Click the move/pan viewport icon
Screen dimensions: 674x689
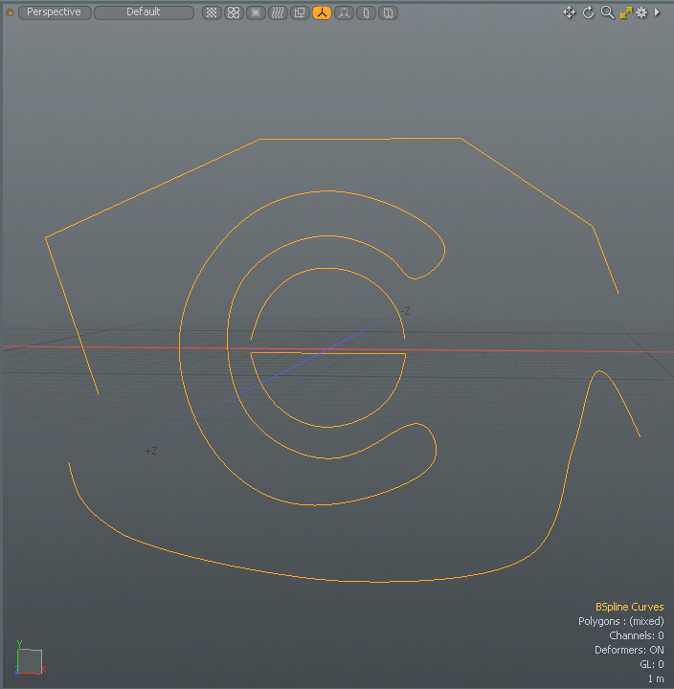point(570,12)
